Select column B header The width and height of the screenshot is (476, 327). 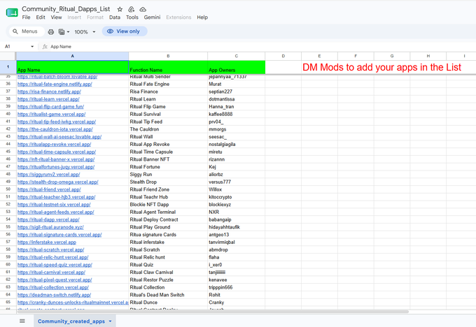[x=168, y=56]
